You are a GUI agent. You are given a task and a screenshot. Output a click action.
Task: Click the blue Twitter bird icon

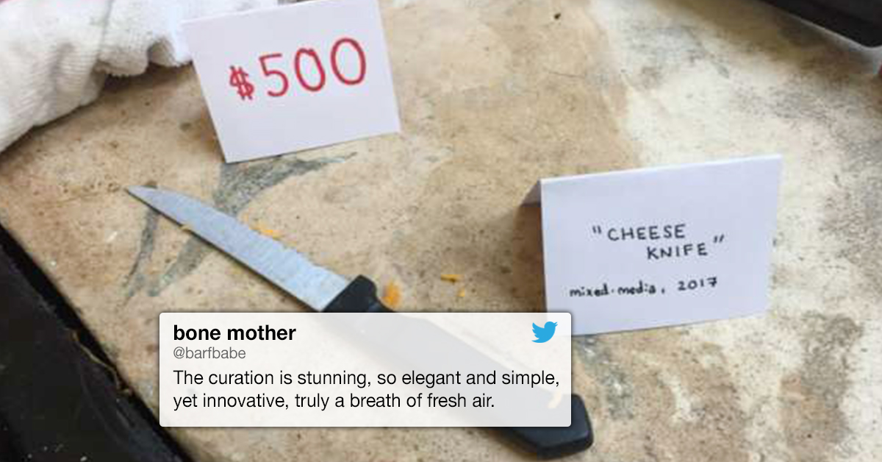tap(545, 333)
